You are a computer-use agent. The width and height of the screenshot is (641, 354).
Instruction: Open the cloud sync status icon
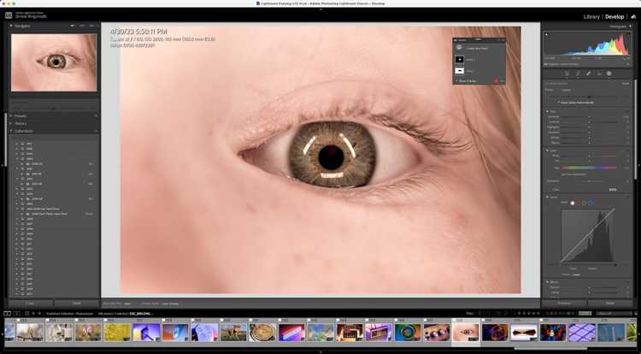633,17
